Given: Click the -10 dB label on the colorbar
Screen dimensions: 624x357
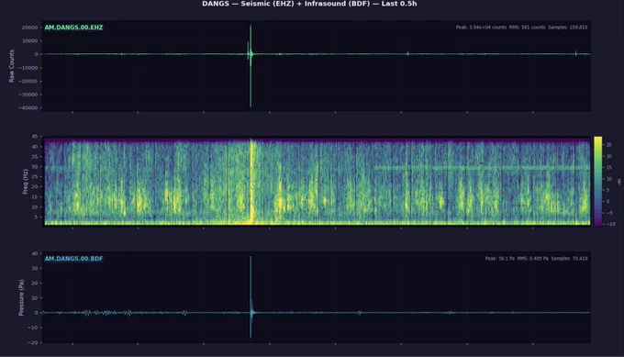Looking at the screenshot, I should click(x=609, y=224).
